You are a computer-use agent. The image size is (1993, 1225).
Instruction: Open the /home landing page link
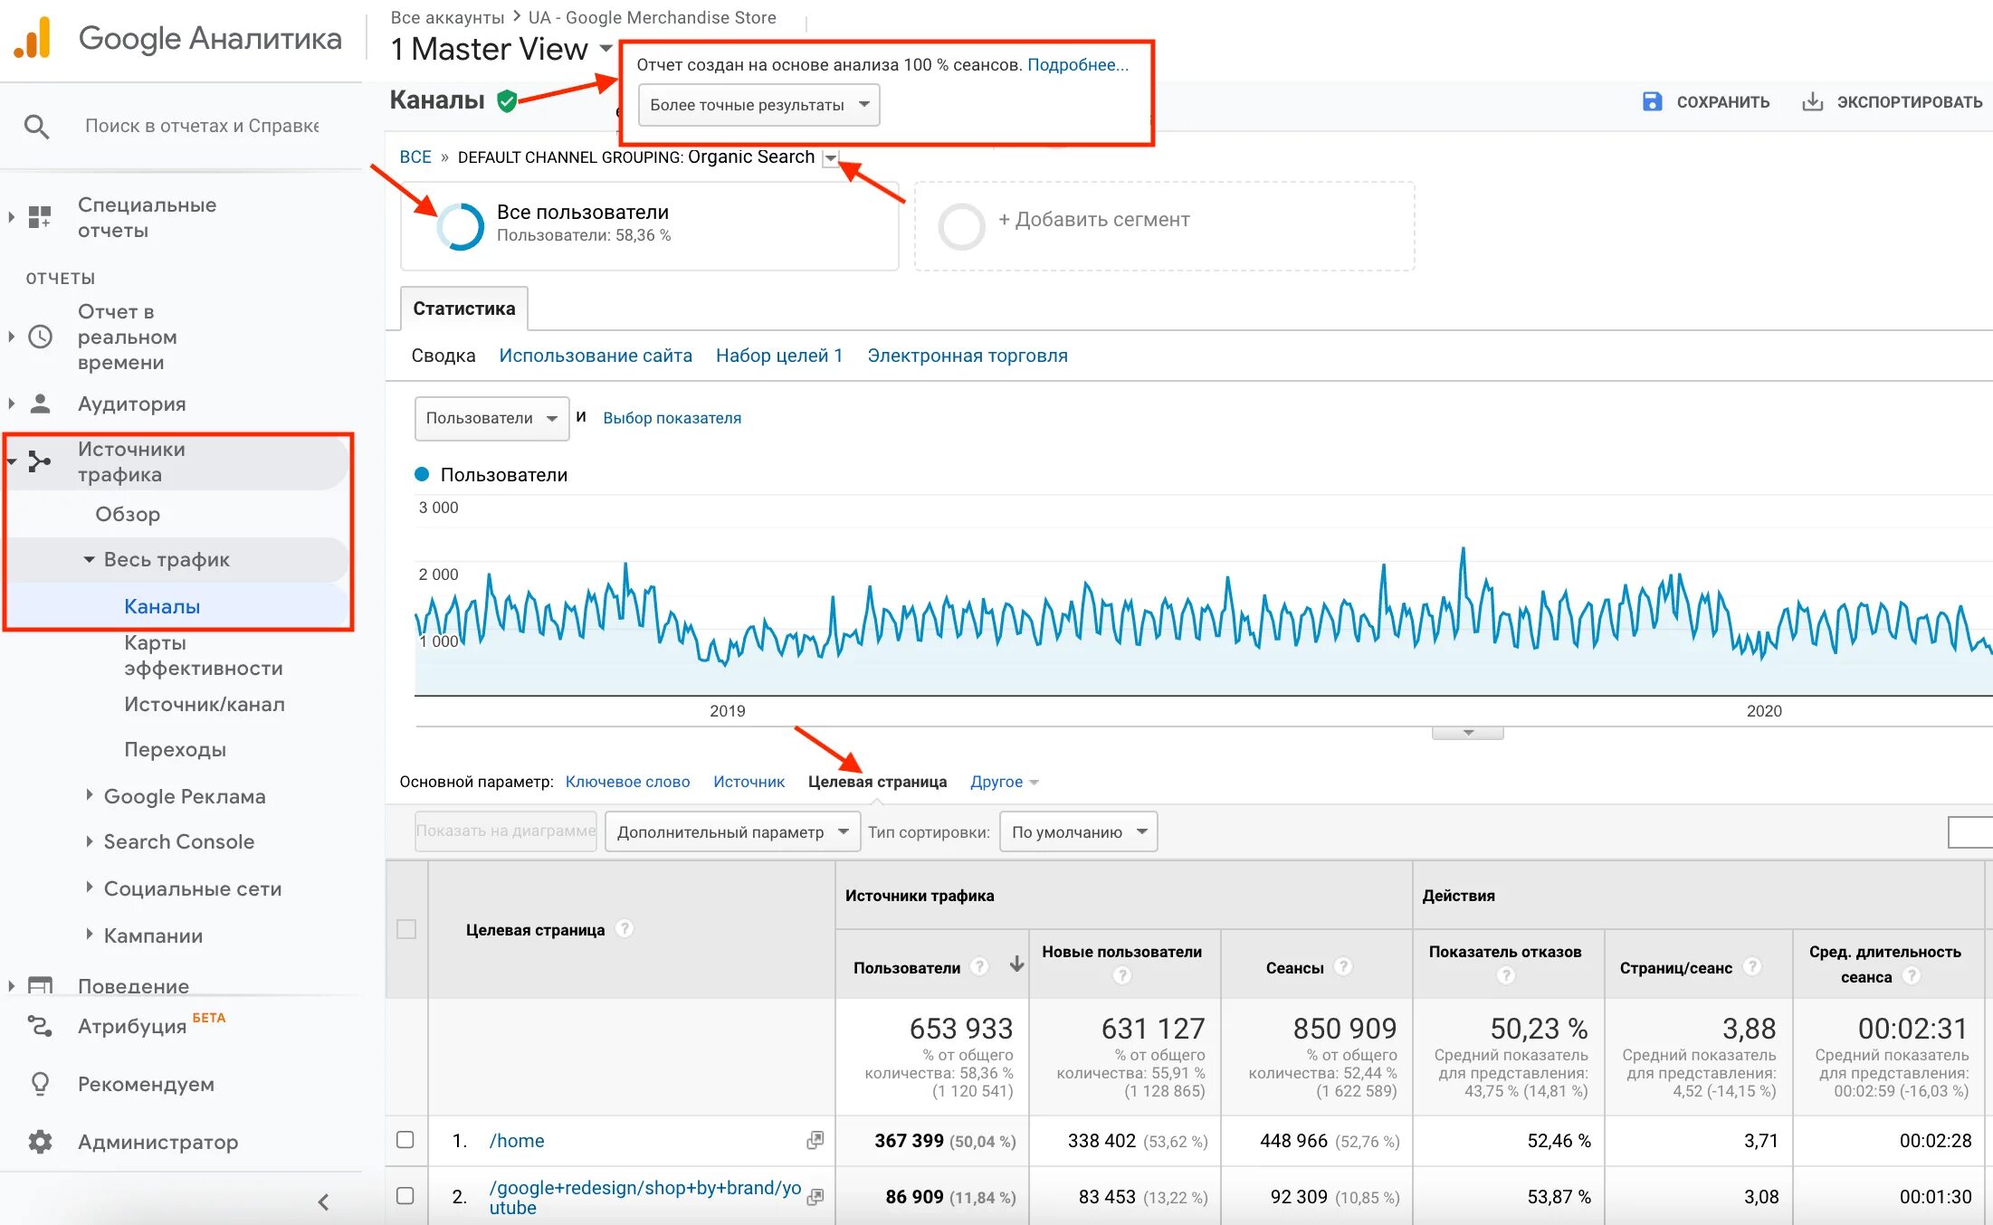[517, 1141]
